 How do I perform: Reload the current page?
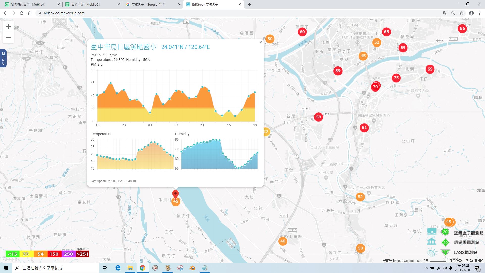click(22, 13)
